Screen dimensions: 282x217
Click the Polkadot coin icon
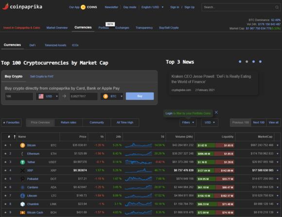coord(22,179)
